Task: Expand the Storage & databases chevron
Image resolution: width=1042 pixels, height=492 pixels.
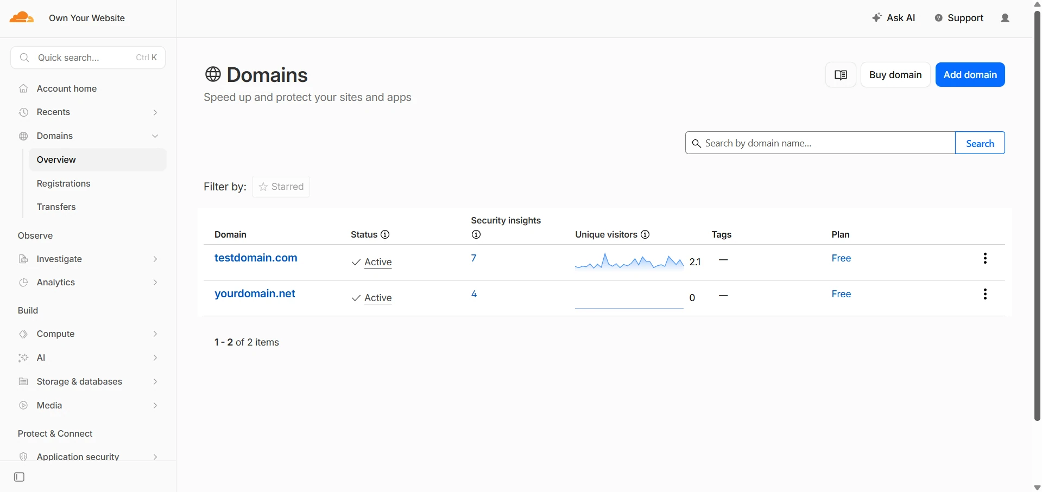Action: pos(155,382)
